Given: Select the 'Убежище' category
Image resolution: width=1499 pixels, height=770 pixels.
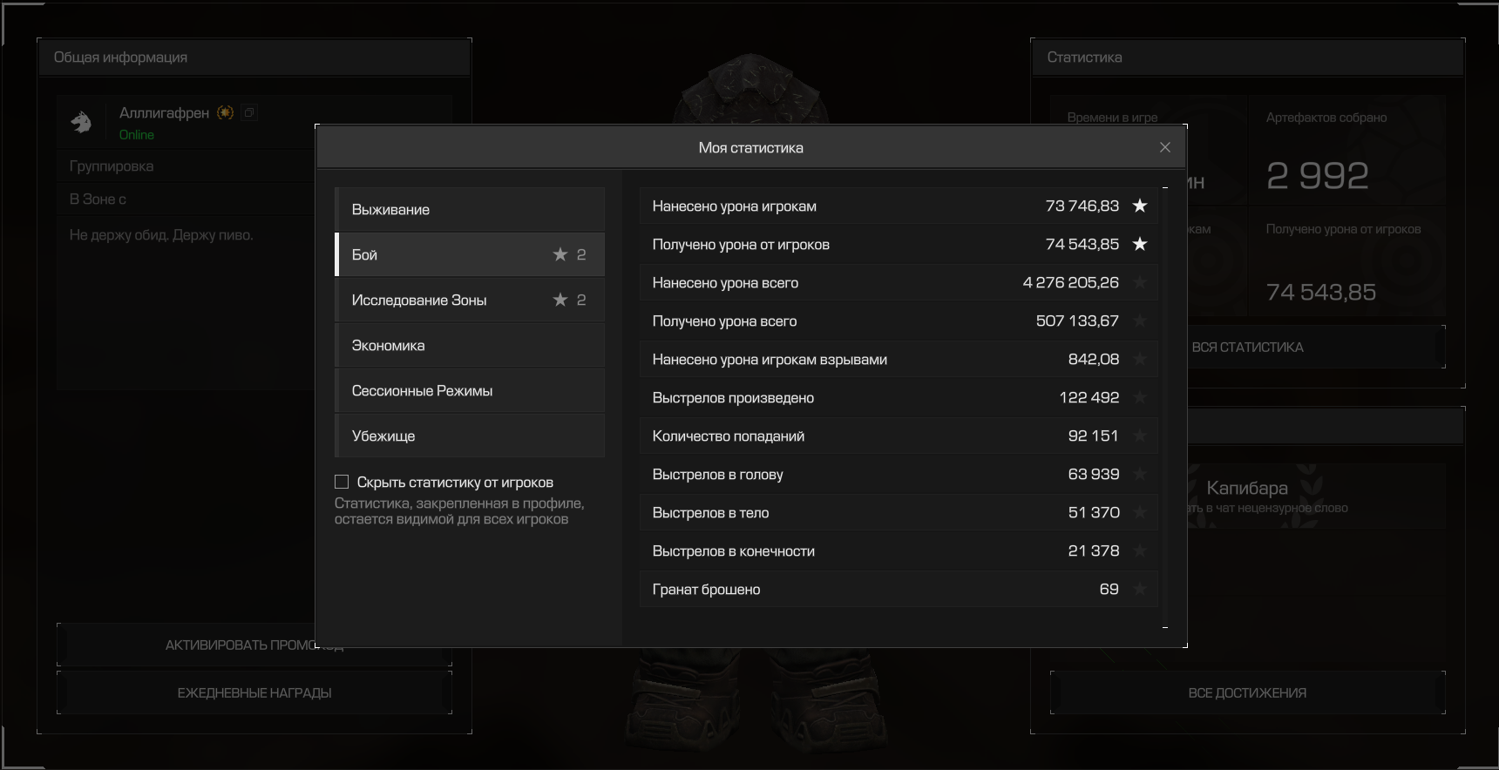Looking at the screenshot, I should click(469, 436).
